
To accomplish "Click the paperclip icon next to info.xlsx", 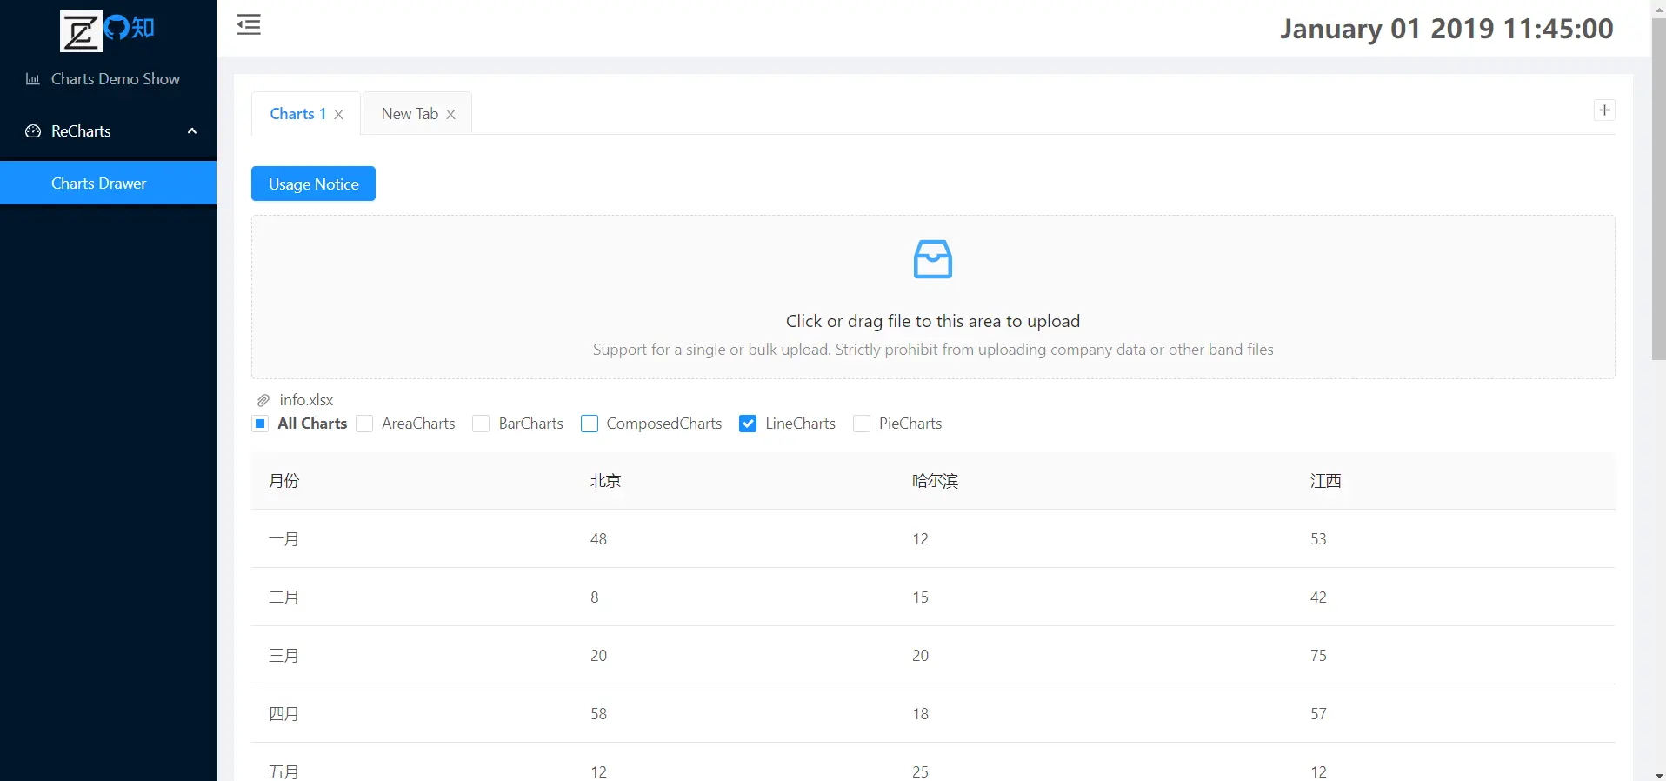I will point(263,400).
